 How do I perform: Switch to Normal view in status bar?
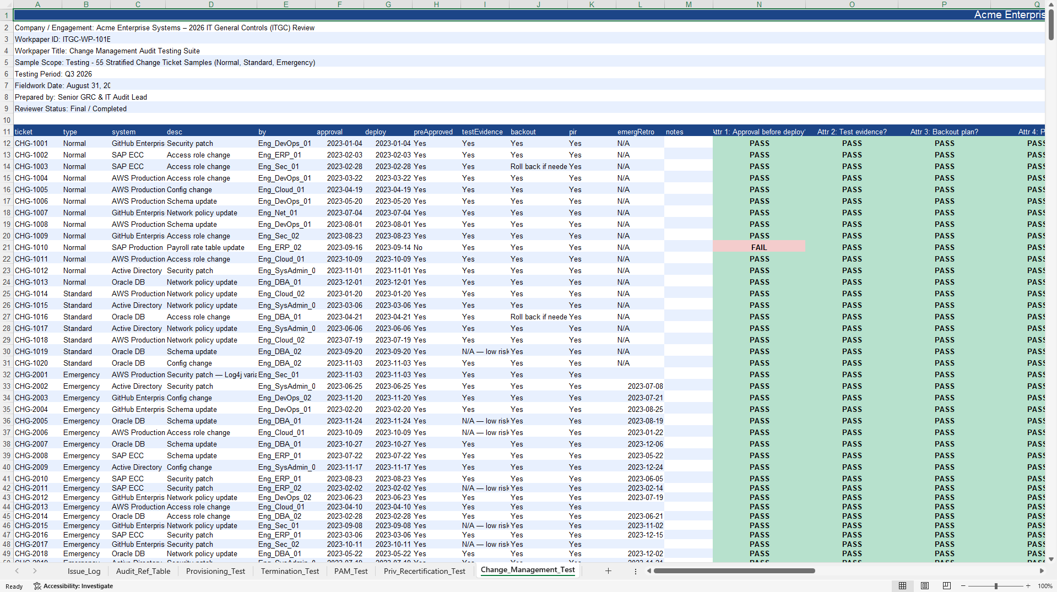(902, 586)
